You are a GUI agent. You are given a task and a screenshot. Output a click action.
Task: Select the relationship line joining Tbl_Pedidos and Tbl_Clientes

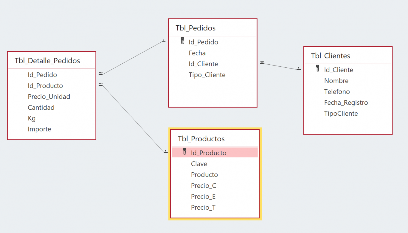tap(280, 66)
